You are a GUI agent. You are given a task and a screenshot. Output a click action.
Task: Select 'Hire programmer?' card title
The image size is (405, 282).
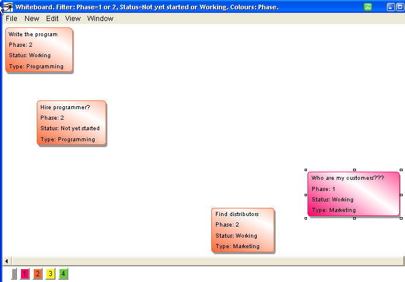point(65,107)
